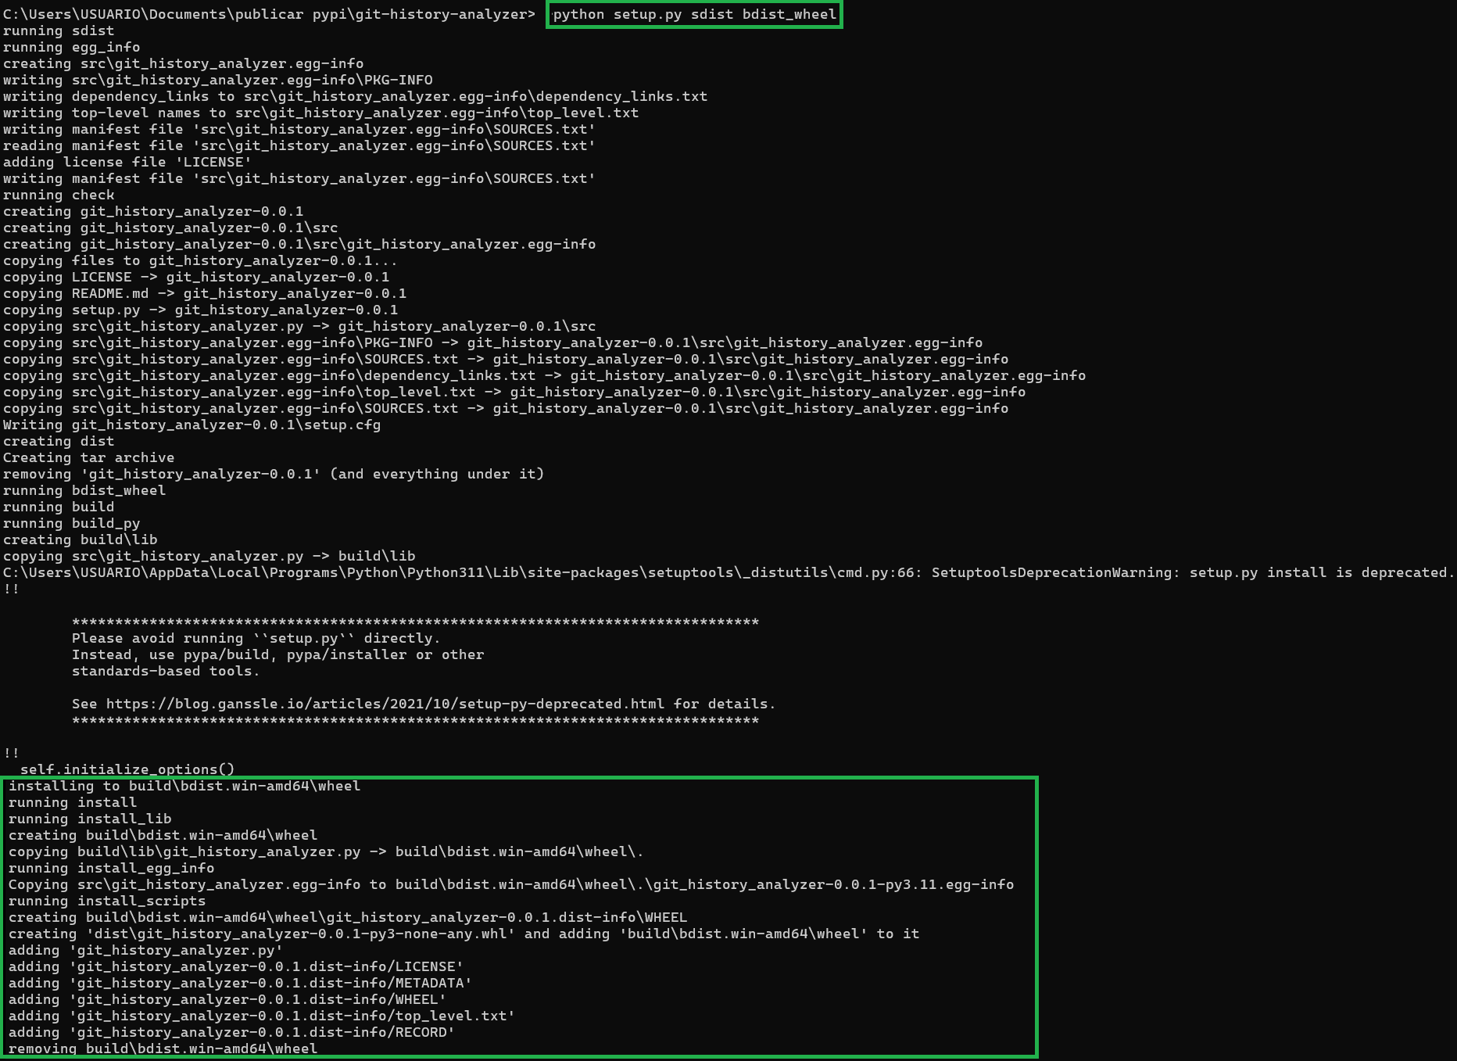Click the line 'running install_lib'
Image resolution: width=1457 pixels, height=1061 pixels.
[90, 819]
